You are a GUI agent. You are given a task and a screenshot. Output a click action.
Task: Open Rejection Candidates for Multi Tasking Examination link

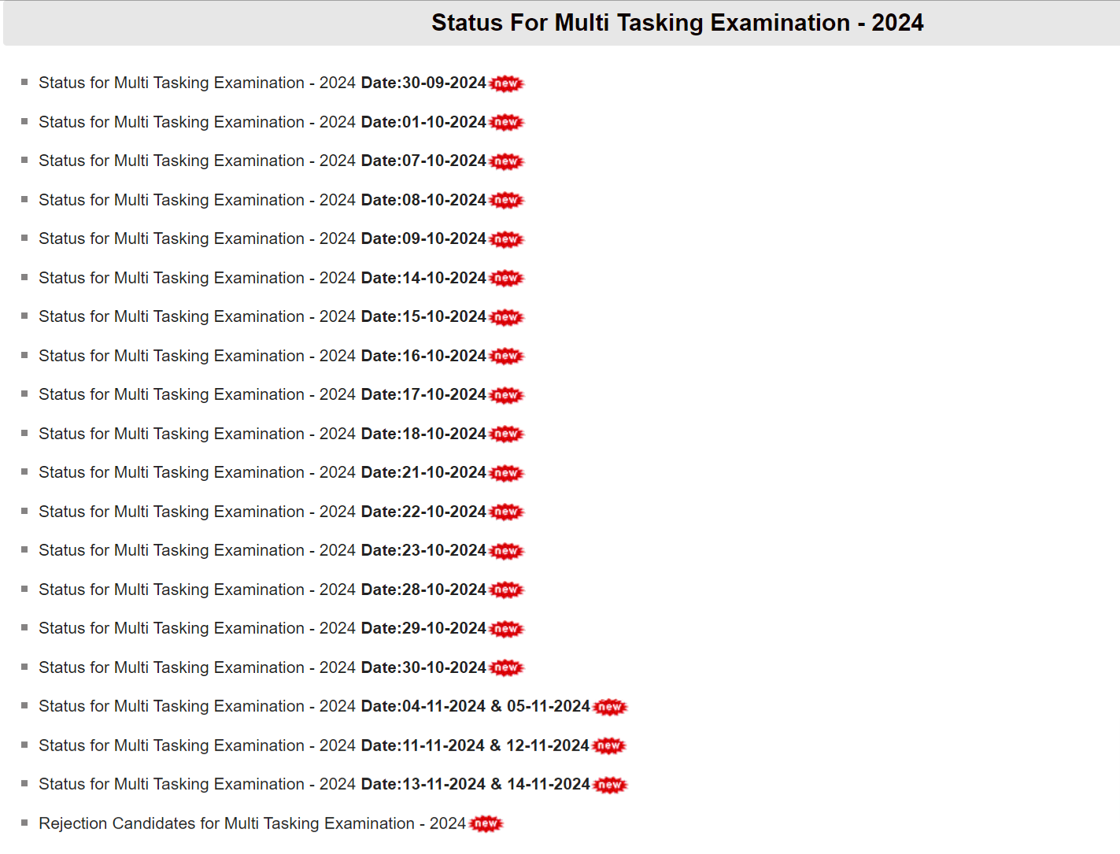pyautogui.click(x=252, y=823)
